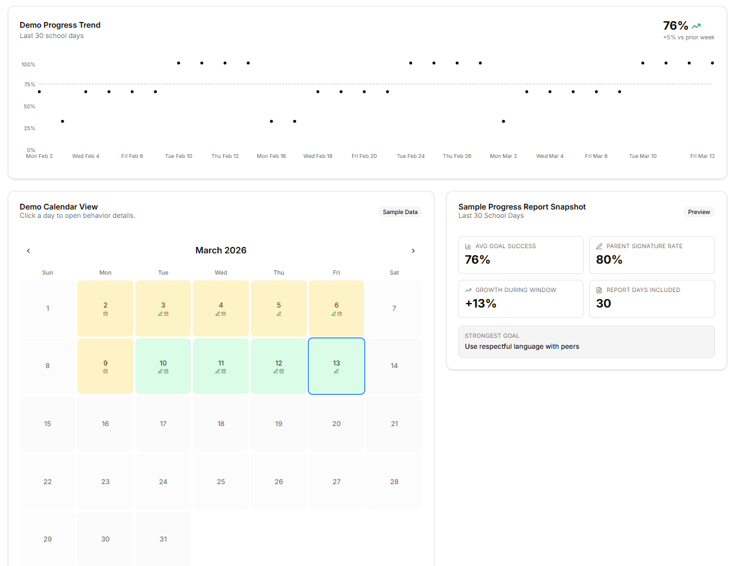
Task: Click the Sample Data badge
Action: (x=400, y=211)
